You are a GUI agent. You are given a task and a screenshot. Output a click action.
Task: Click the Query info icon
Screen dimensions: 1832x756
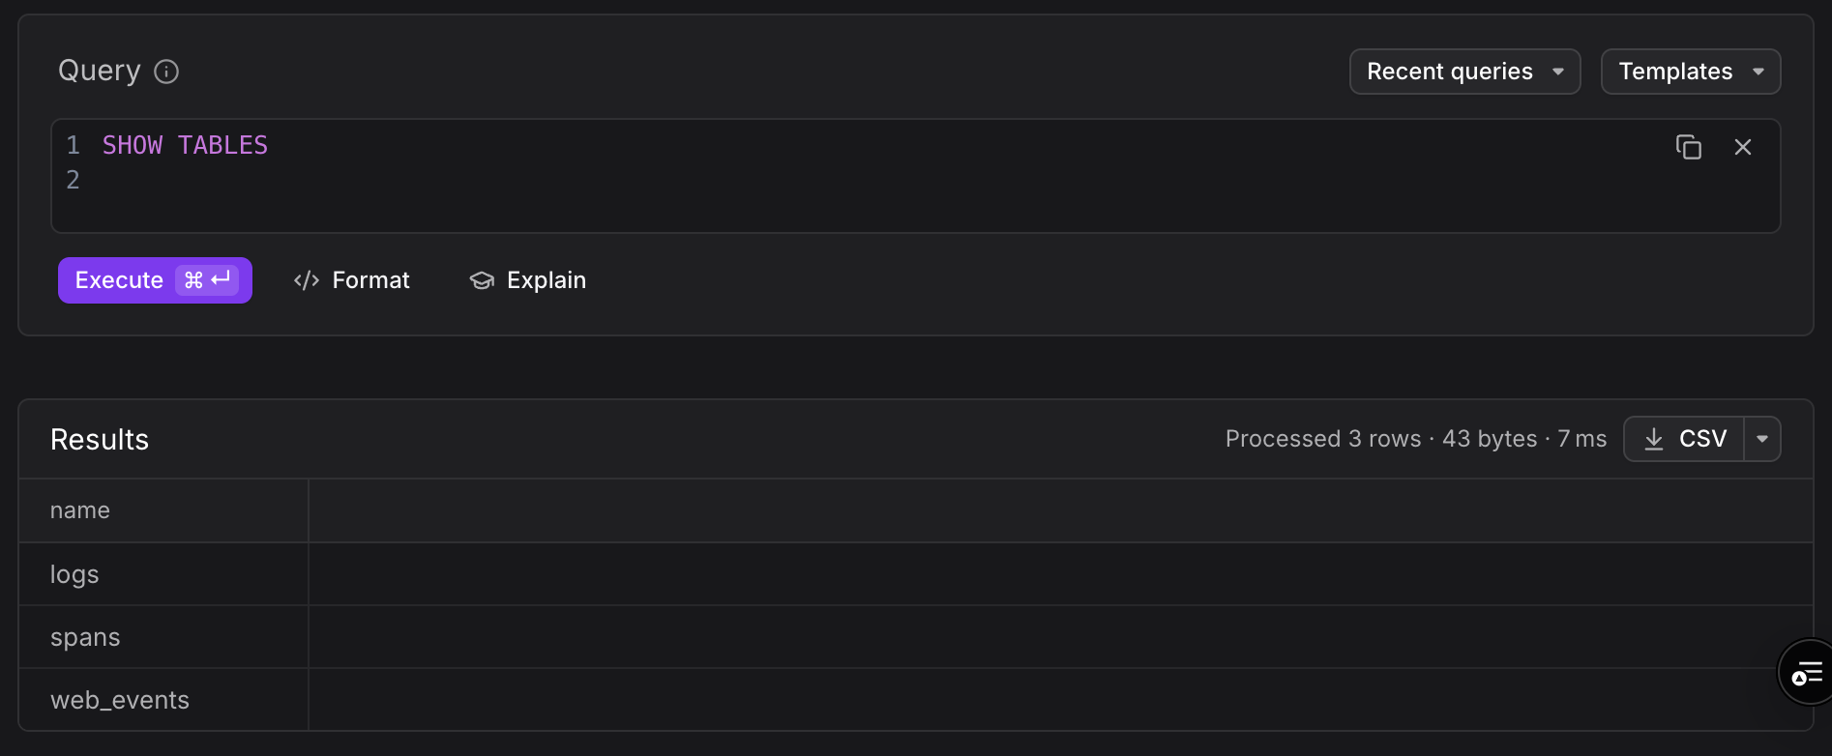166,72
